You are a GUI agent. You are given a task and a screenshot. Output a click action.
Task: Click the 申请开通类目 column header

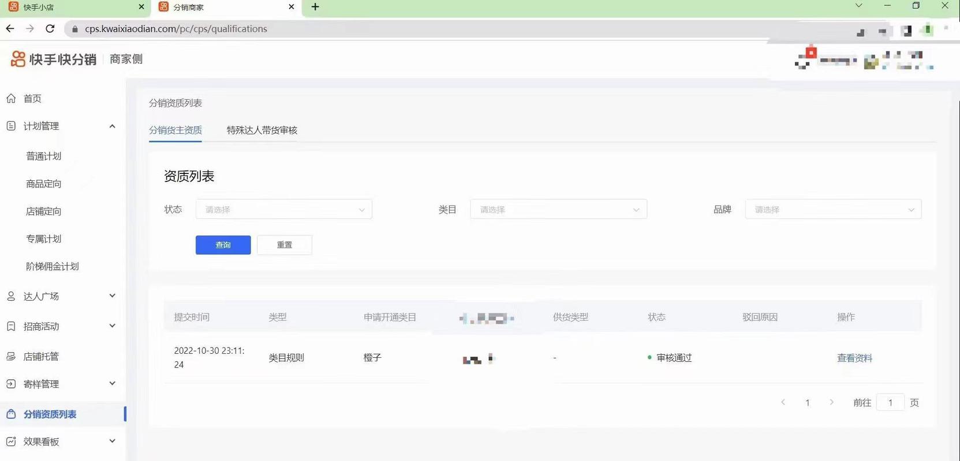(390, 317)
